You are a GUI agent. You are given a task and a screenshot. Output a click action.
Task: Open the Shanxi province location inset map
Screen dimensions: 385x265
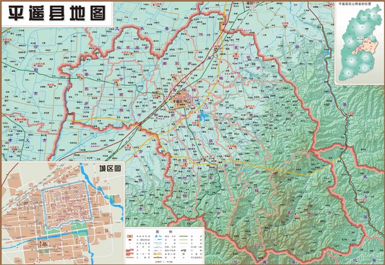click(x=359, y=42)
